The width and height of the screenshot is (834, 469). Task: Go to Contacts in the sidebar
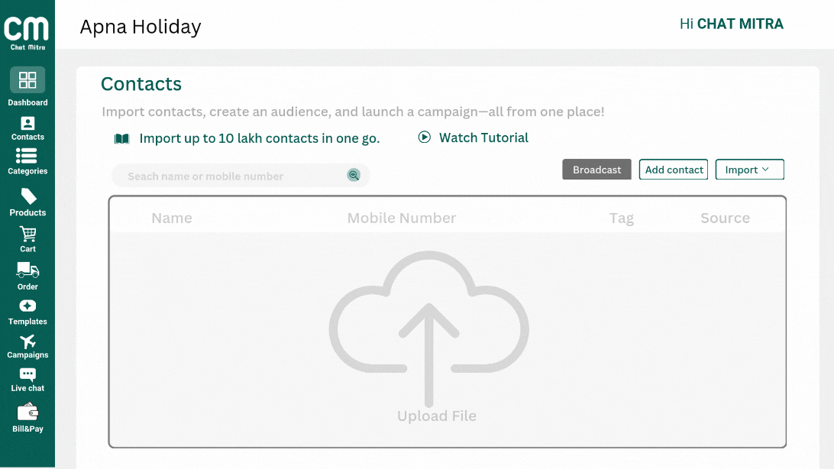click(27, 124)
